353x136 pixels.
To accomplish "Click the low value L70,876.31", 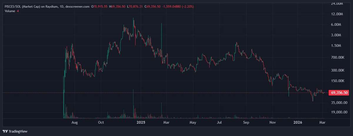I will coord(135,6).
